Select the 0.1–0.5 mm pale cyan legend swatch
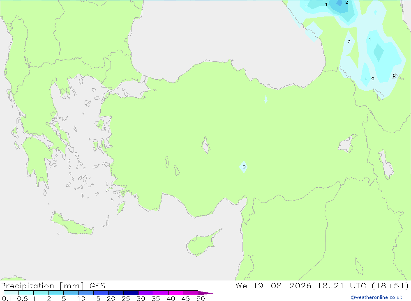This screenshot has height=301, width=411. [x=11, y=293]
